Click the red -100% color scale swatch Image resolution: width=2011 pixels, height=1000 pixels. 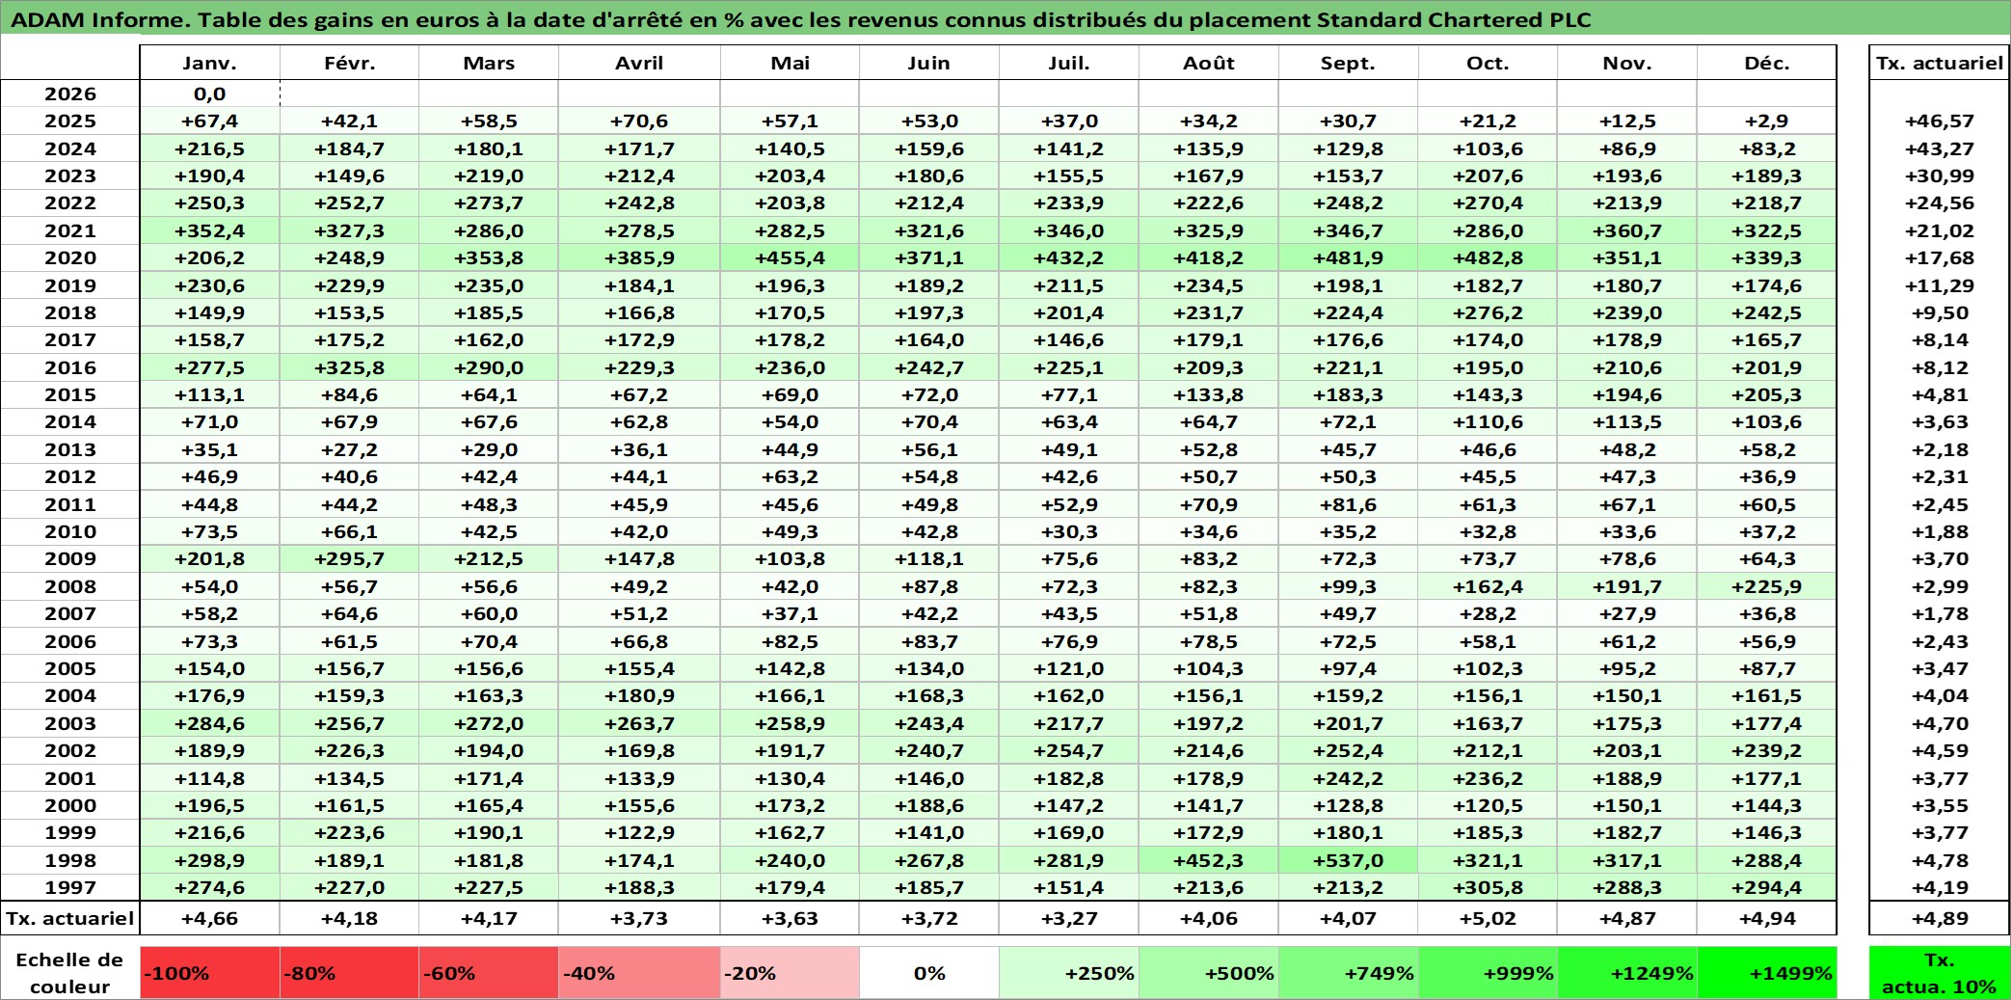point(210,973)
